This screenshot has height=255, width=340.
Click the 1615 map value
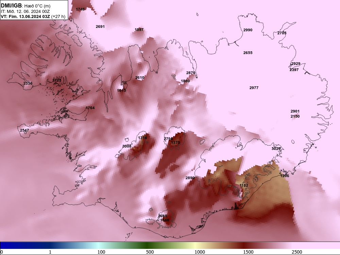pos(121,90)
